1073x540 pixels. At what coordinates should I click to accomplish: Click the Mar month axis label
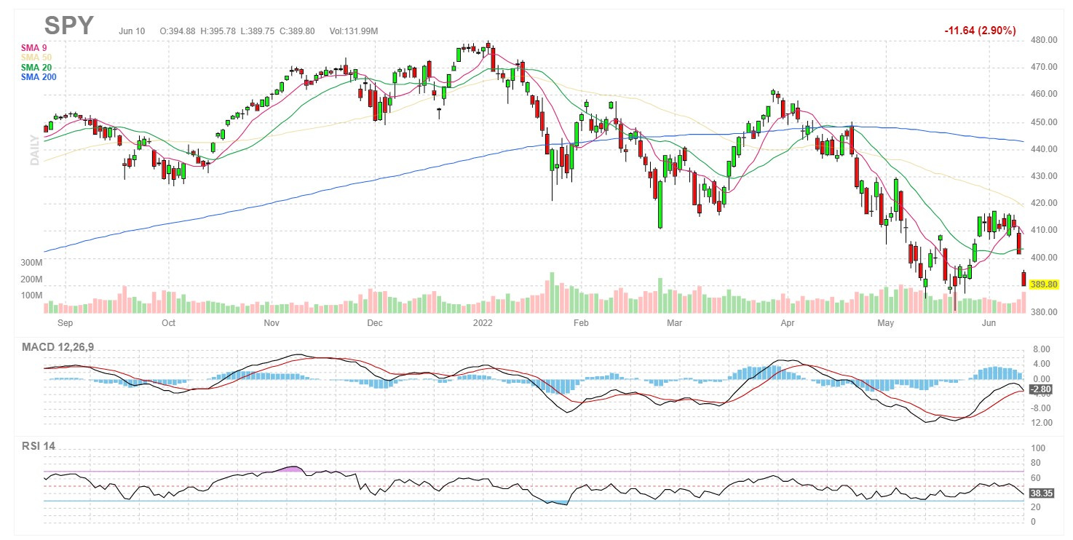[x=675, y=322]
